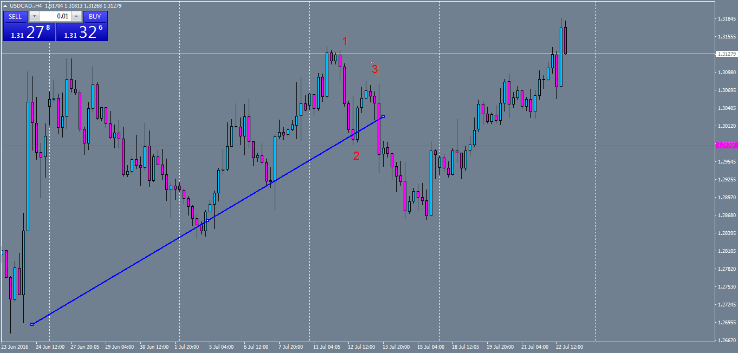Select the trendline anchor point at bottom left
738x353 pixels.
pos(33,324)
